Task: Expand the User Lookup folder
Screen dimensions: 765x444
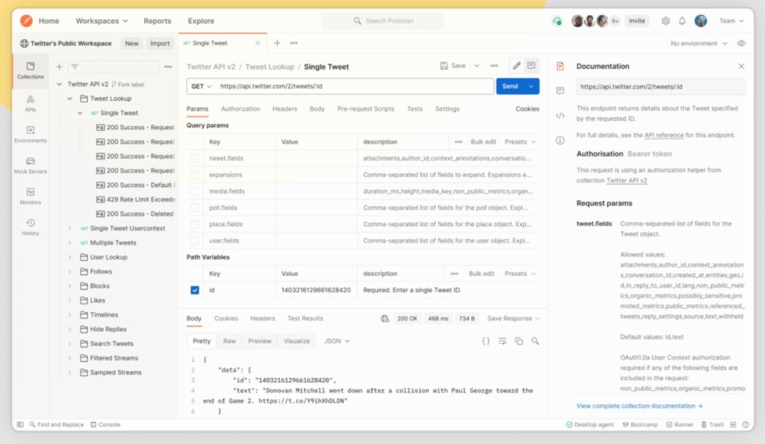Action: point(69,257)
